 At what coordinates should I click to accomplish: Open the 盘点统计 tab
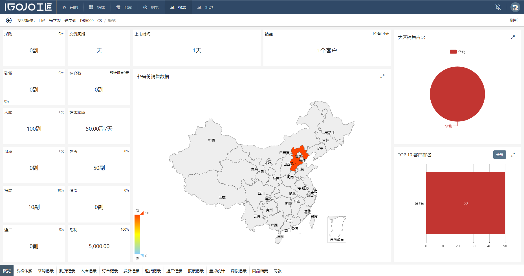(217, 271)
